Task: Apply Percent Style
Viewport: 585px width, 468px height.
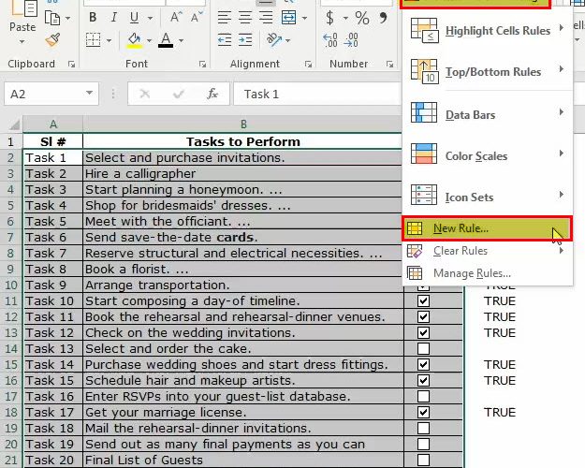Action: coord(362,18)
